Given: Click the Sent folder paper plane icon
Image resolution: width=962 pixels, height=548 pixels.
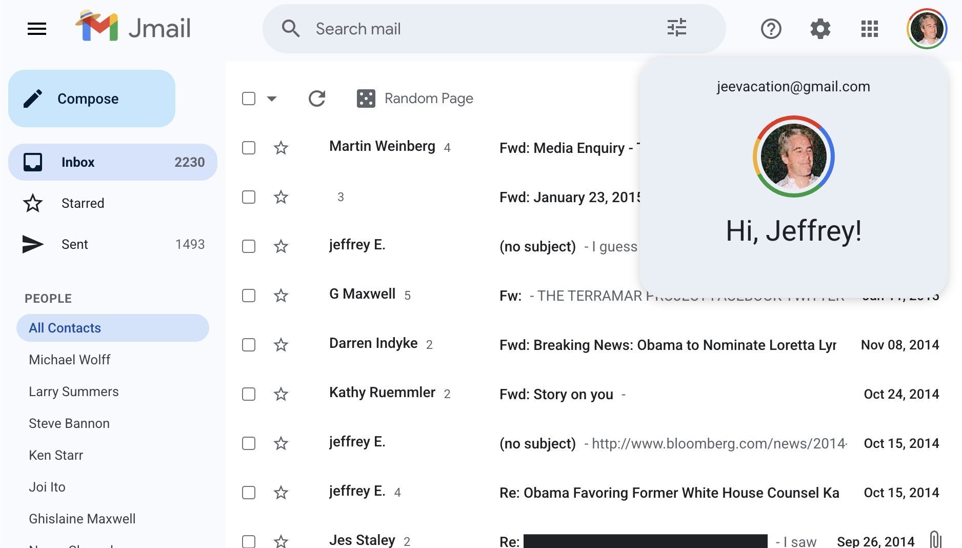Looking at the screenshot, I should [x=33, y=245].
